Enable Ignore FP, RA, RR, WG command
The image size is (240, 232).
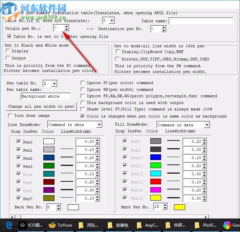(83, 96)
